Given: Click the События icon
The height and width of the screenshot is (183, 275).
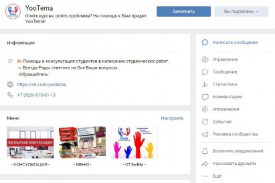Looking at the screenshot, I should coord(205,122).
